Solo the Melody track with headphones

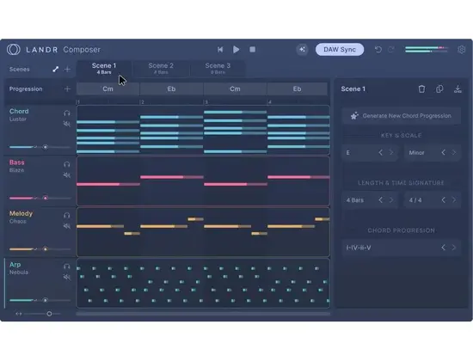[67, 216]
